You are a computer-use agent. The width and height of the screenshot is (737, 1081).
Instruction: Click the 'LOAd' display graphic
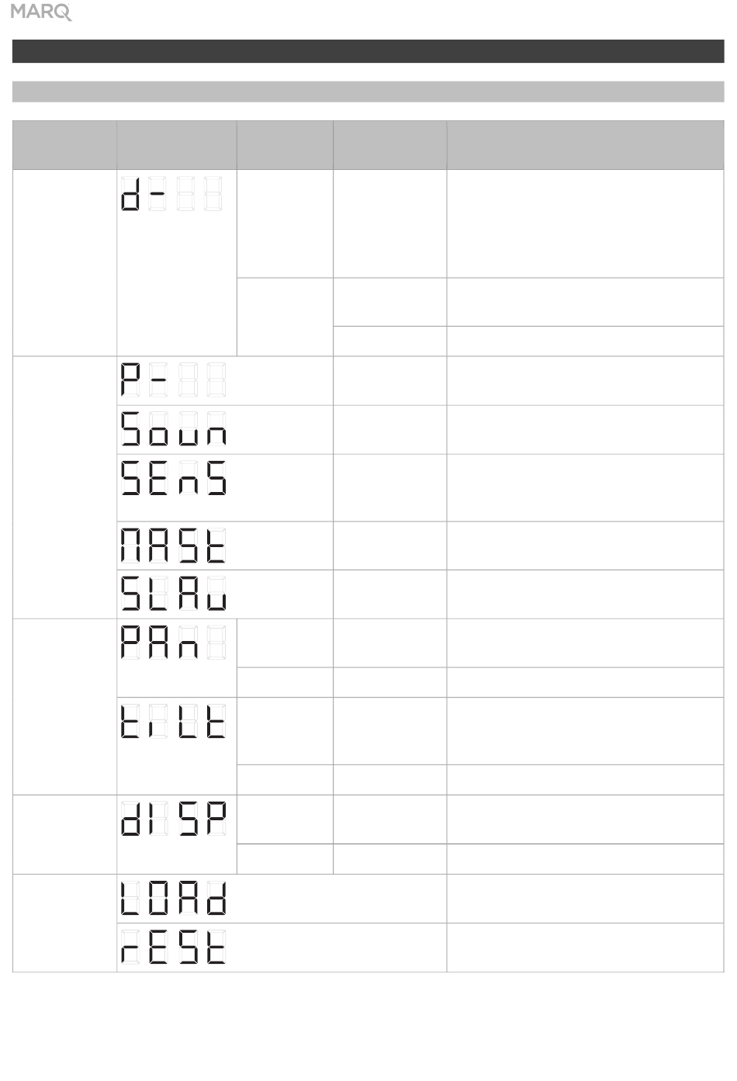pos(173,899)
